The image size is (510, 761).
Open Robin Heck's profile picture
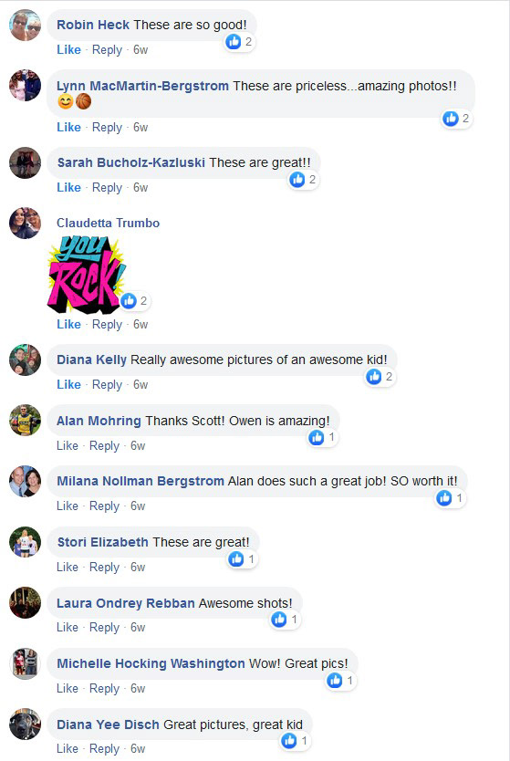click(26, 26)
